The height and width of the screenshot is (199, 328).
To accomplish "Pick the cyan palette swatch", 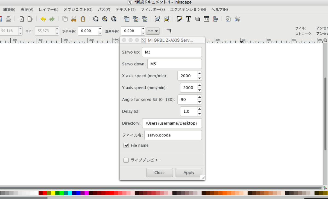I will click(70, 193).
